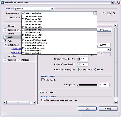Click the Transcode app icon in title bar

pos(3,2)
